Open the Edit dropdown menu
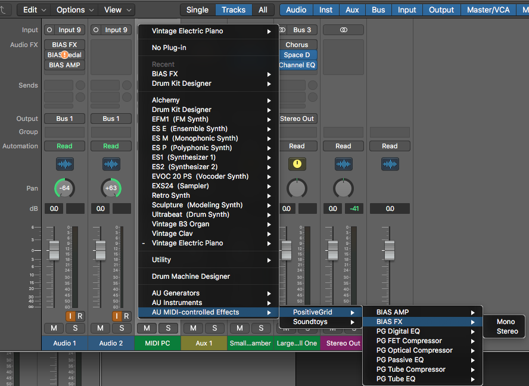The image size is (529, 386). pyautogui.click(x=34, y=10)
